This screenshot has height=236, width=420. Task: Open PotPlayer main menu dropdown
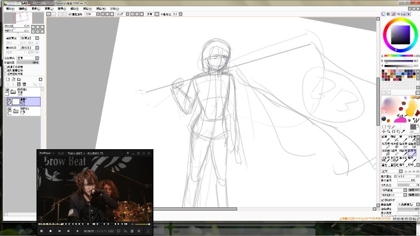[x=47, y=153]
